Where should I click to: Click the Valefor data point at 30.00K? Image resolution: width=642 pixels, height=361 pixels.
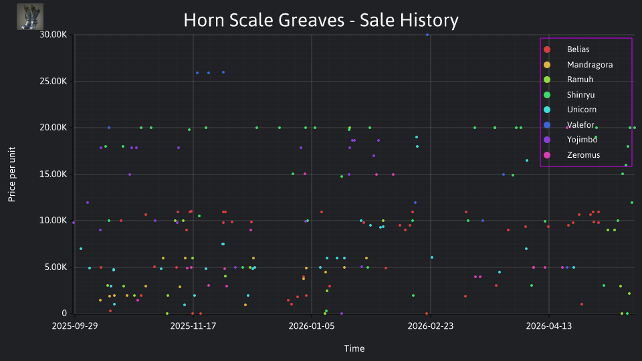(427, 35)
